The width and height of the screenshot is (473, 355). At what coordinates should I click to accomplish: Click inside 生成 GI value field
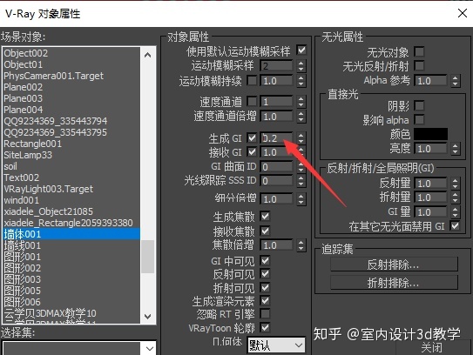click(x=277, y=138)
